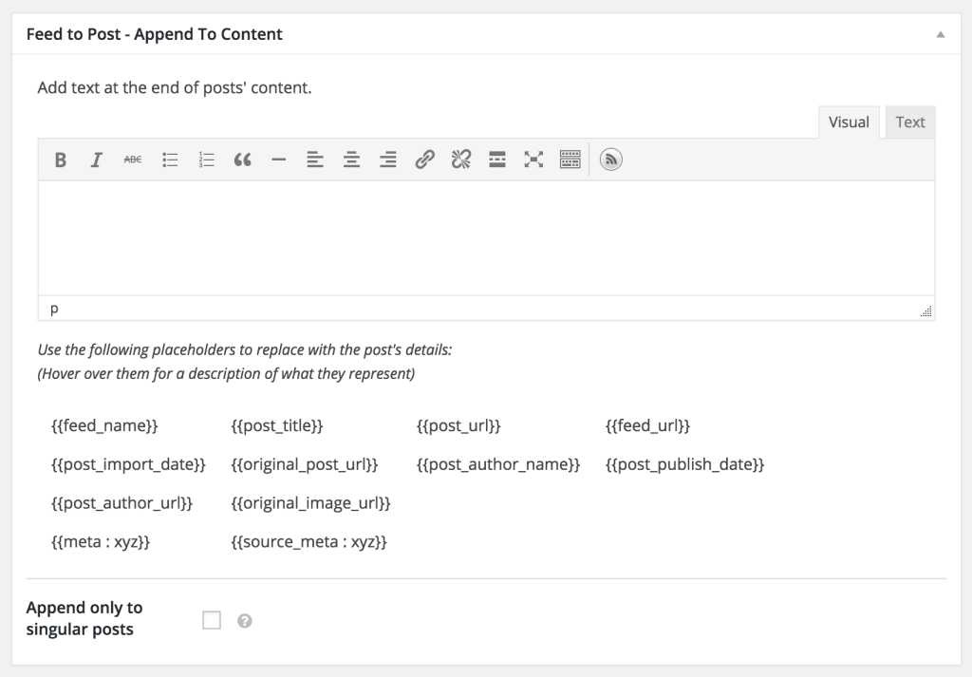Insert a numbered list
Screen dimensions: 972x677
coord(207,160)
